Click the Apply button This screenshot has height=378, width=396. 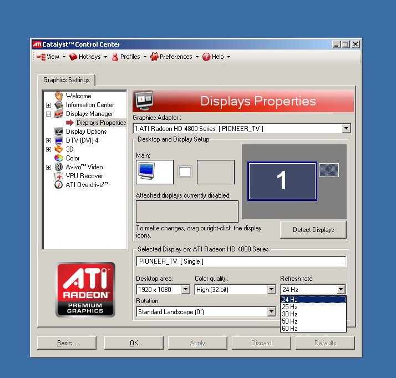[197, 343]
